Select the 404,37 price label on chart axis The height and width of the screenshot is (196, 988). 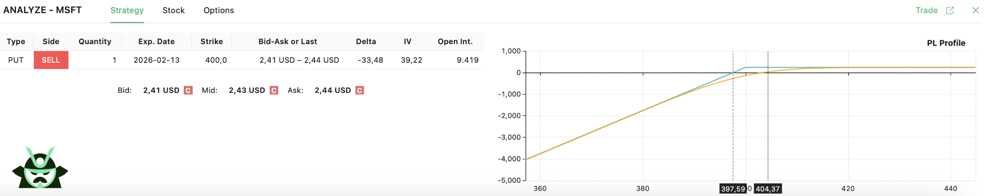(x=767, y=189)
